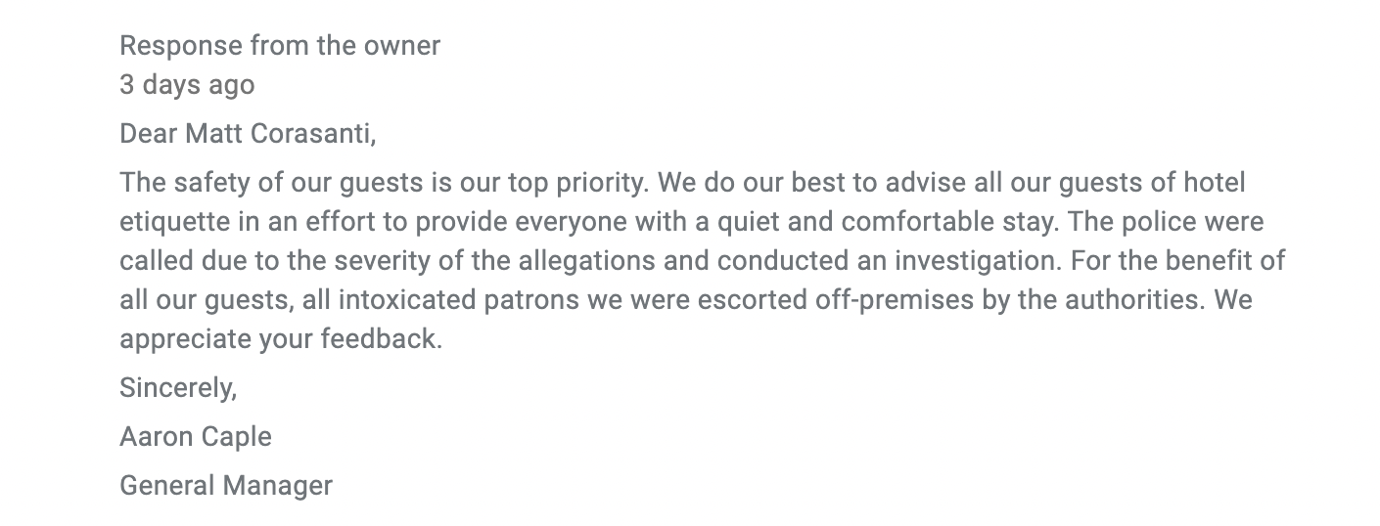Click the '3 days ago' timestamp

click(187, 84)
